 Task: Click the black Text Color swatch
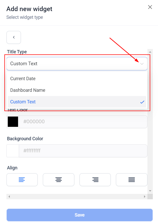pyautogui.click(x=12, y=121)
